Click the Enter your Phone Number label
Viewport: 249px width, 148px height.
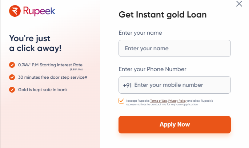[x=152, y=69]
